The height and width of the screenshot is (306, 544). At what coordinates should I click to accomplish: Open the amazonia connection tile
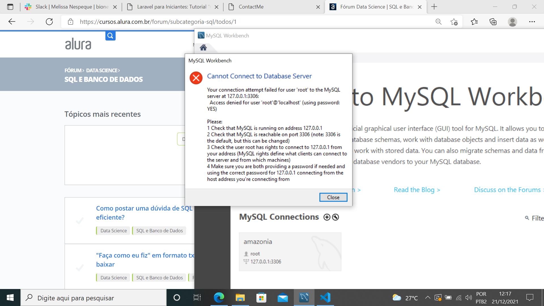[x=290, y=252]
